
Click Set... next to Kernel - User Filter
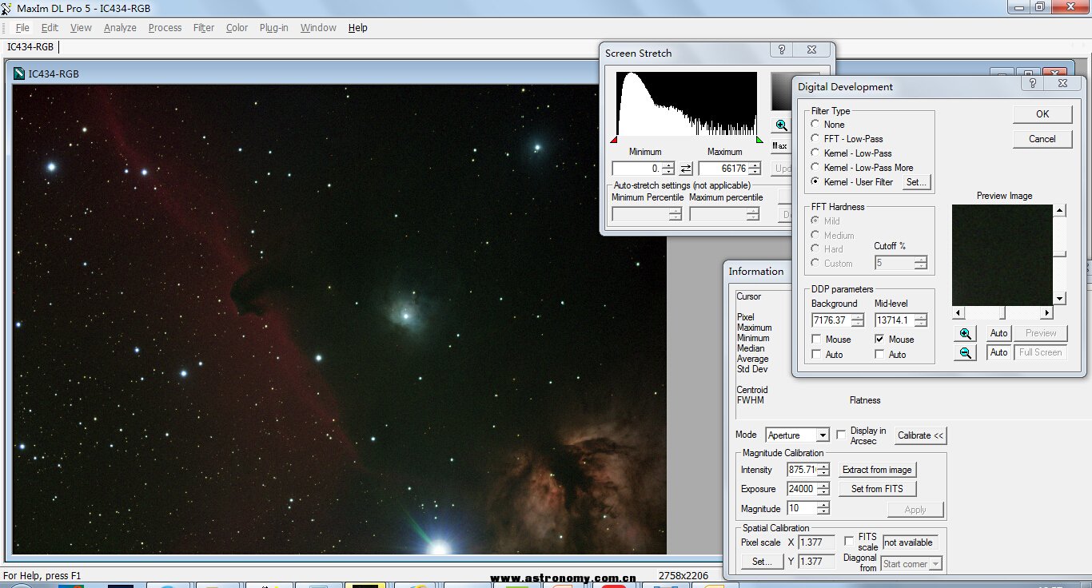916,182
